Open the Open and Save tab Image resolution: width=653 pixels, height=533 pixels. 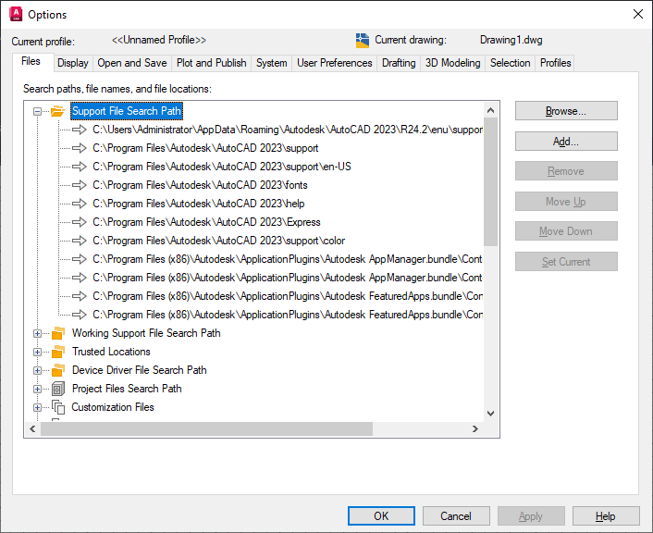click(132, 63)
